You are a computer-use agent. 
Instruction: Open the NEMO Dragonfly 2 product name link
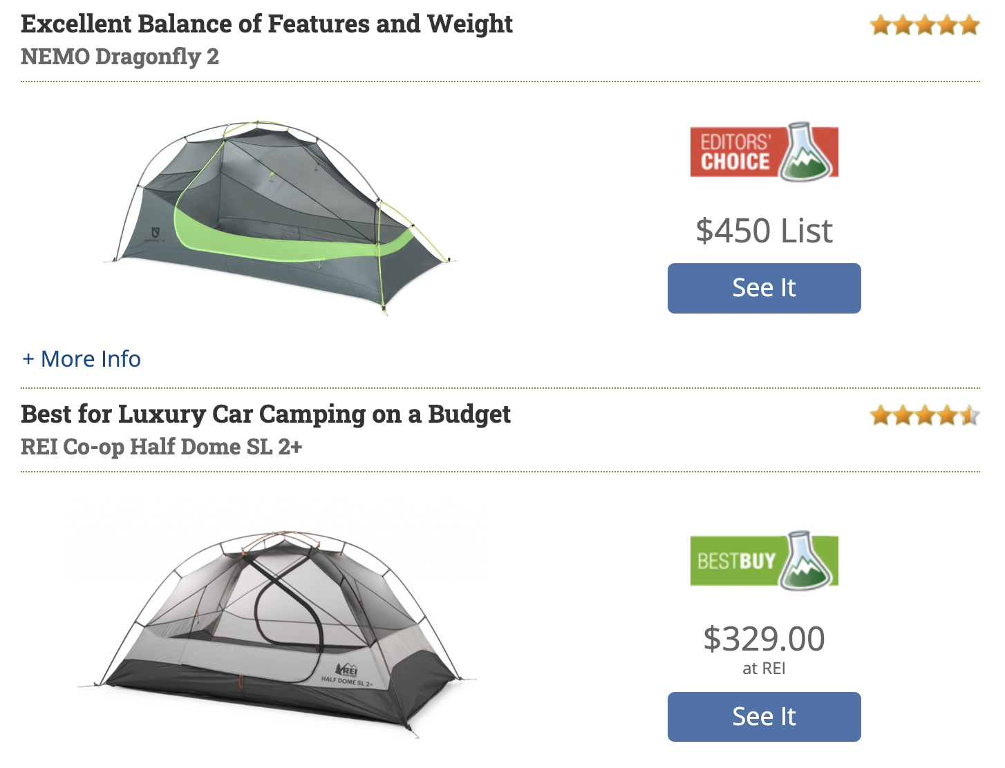click(x=120, y=56)
